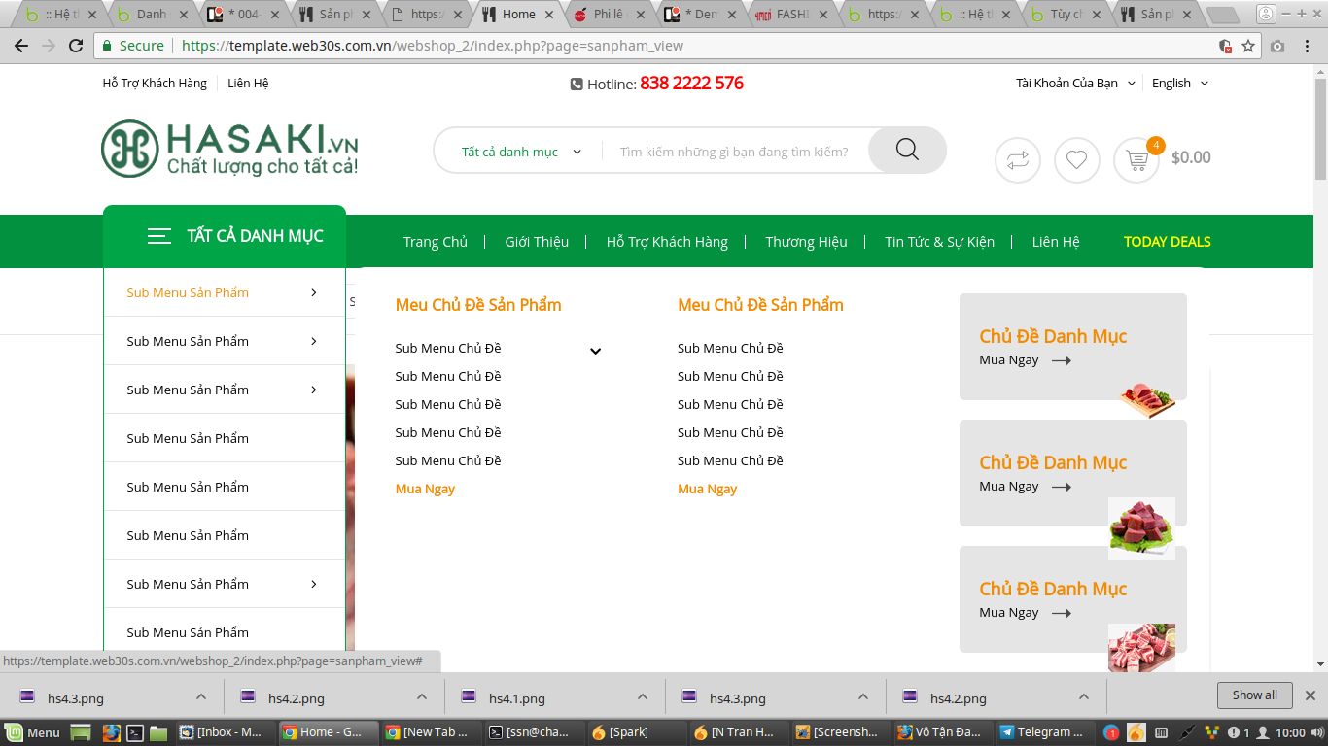Viewport: 1328px width, 746px height.
Task: Click the orange highlighted Sub Menu Sản Phẩm
Action: pyautogui.click(x=188, y=292)
